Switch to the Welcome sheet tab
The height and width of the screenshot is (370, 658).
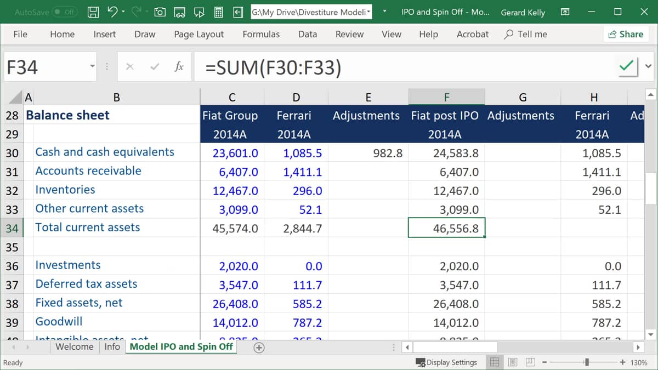coord(75,347)
